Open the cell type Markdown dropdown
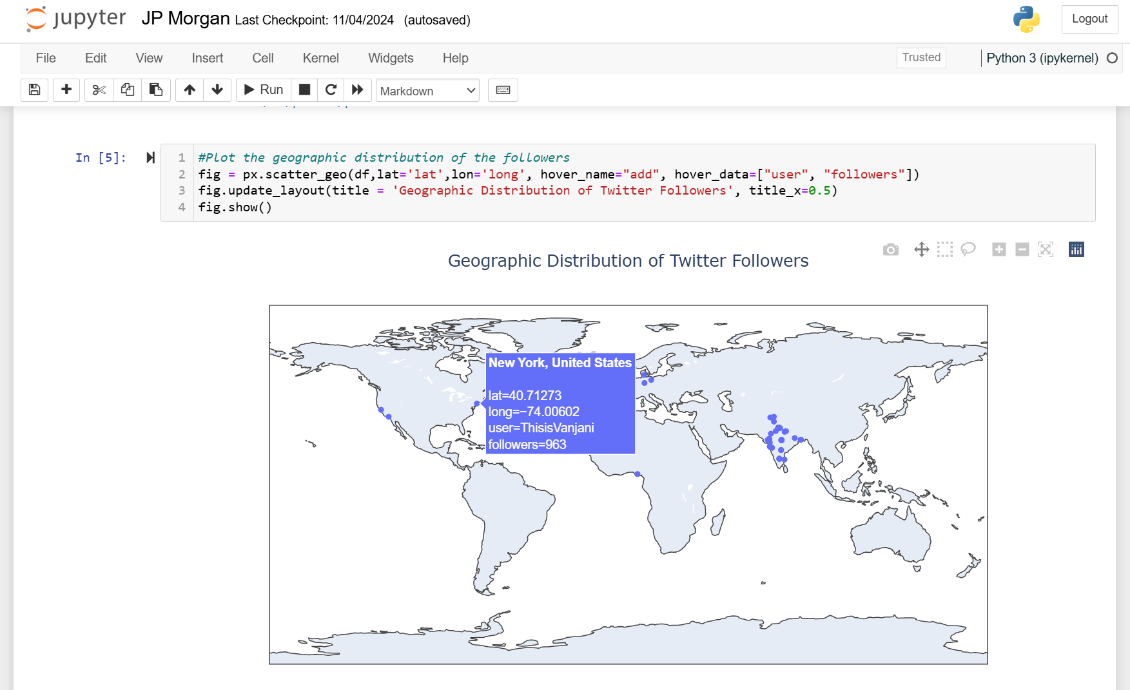Image resolution: width=1130 pixels, height=690 pixels. pyautogui.click(x=428, y=91)
